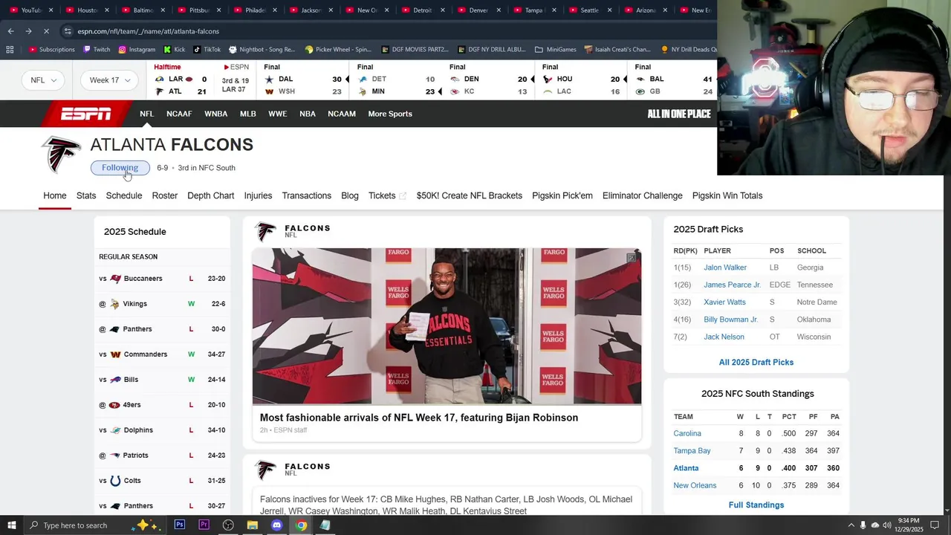Image resolution: width=951 pixels, height=535 pixels.
Task: Open the Pigskin Pick'em link
Action: coord(562,195)
